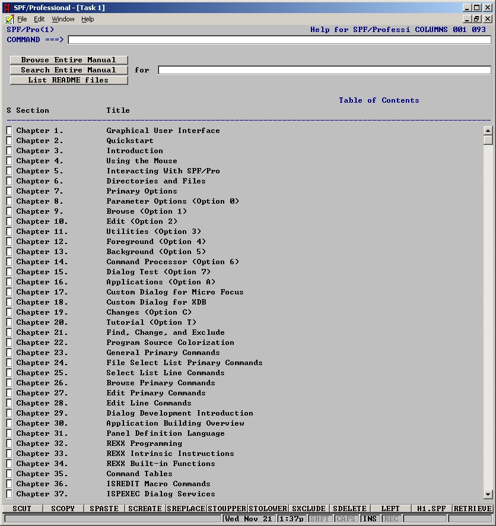This screenshot has width=496, height=526.
Task: Click 'Custom Dialog for XDB' title
Action: point(156,302)
